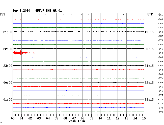Select the bottom DC value "-374"

click(160, 112)
